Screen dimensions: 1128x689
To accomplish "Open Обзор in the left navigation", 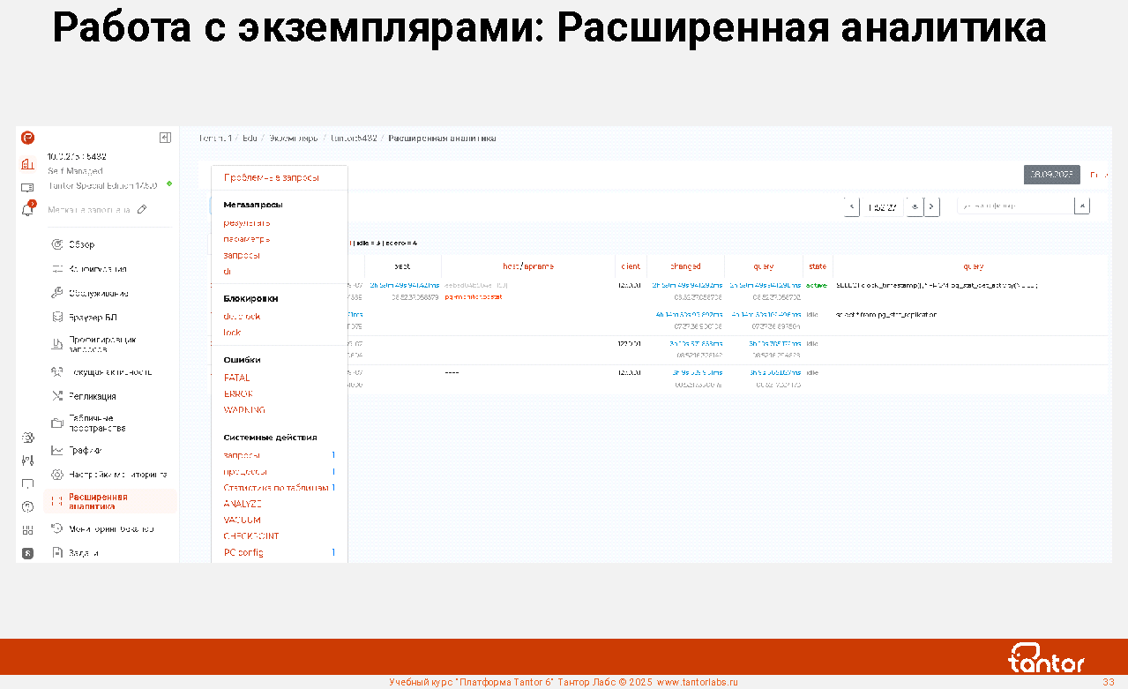I will click(81, 244).
